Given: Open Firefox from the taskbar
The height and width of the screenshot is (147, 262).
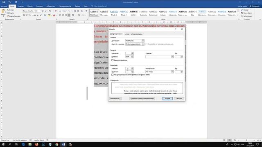Looking at the screenshot, I should coord(36,144).
